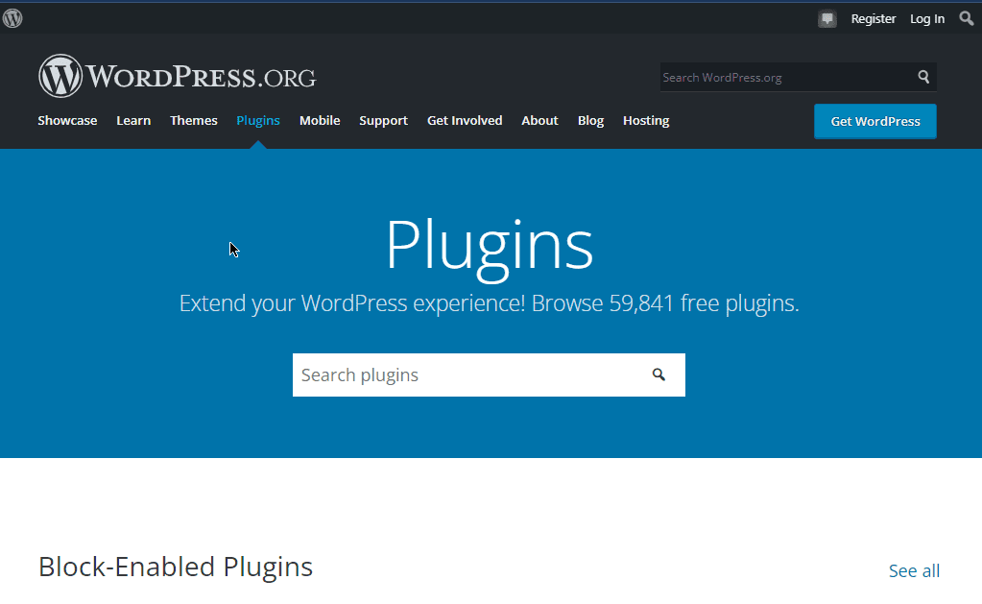Visit the Blog section
The height and width of the screenshot is (604, 982).
590,120
